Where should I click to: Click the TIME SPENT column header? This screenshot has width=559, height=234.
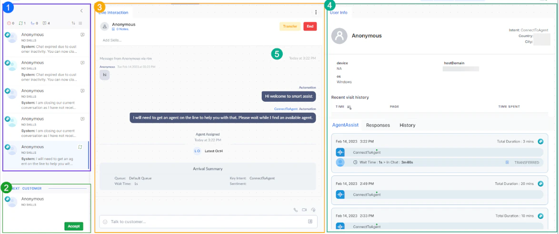[509, 107]
